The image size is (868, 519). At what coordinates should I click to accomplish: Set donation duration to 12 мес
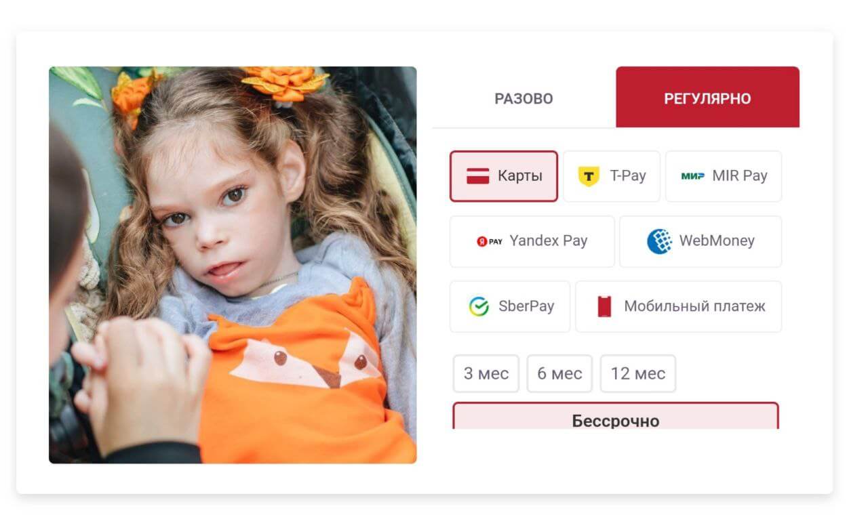638,373
